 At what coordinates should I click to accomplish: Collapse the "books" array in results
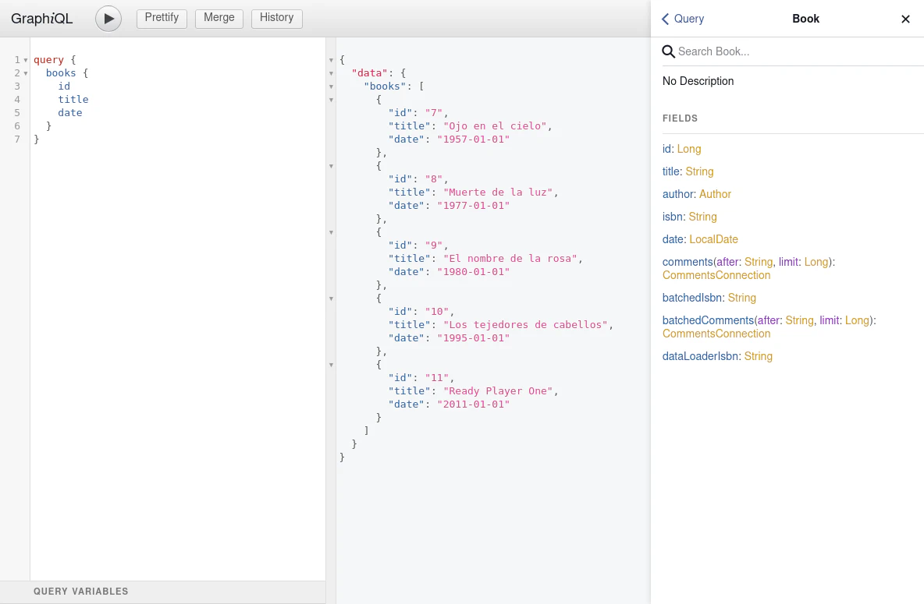click(331, 87)
